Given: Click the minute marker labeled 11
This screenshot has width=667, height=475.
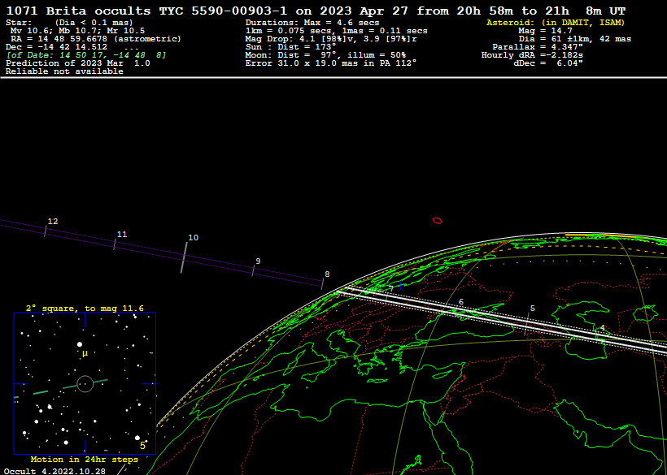Looking at the screenshot, I should (115, 244).
